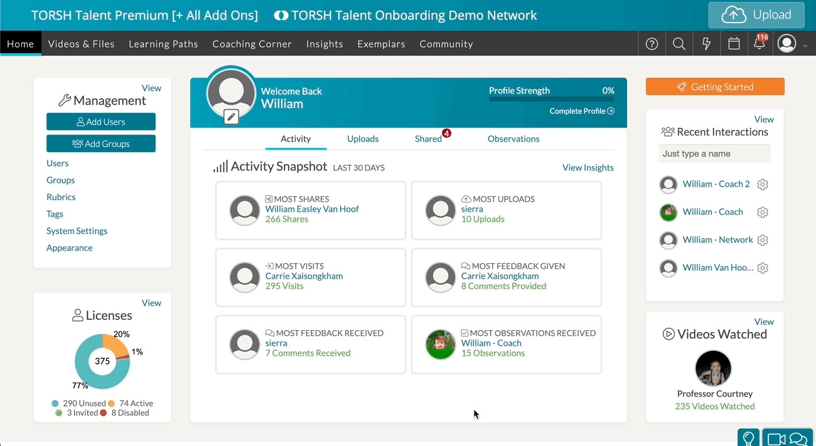Open the Complete Profile arrow link
This screenshot has width=816, height=446.
582,111
